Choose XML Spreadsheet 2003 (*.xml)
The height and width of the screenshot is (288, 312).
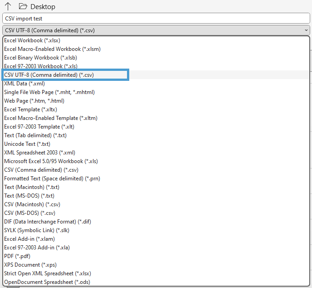click(x=156, y=153)
